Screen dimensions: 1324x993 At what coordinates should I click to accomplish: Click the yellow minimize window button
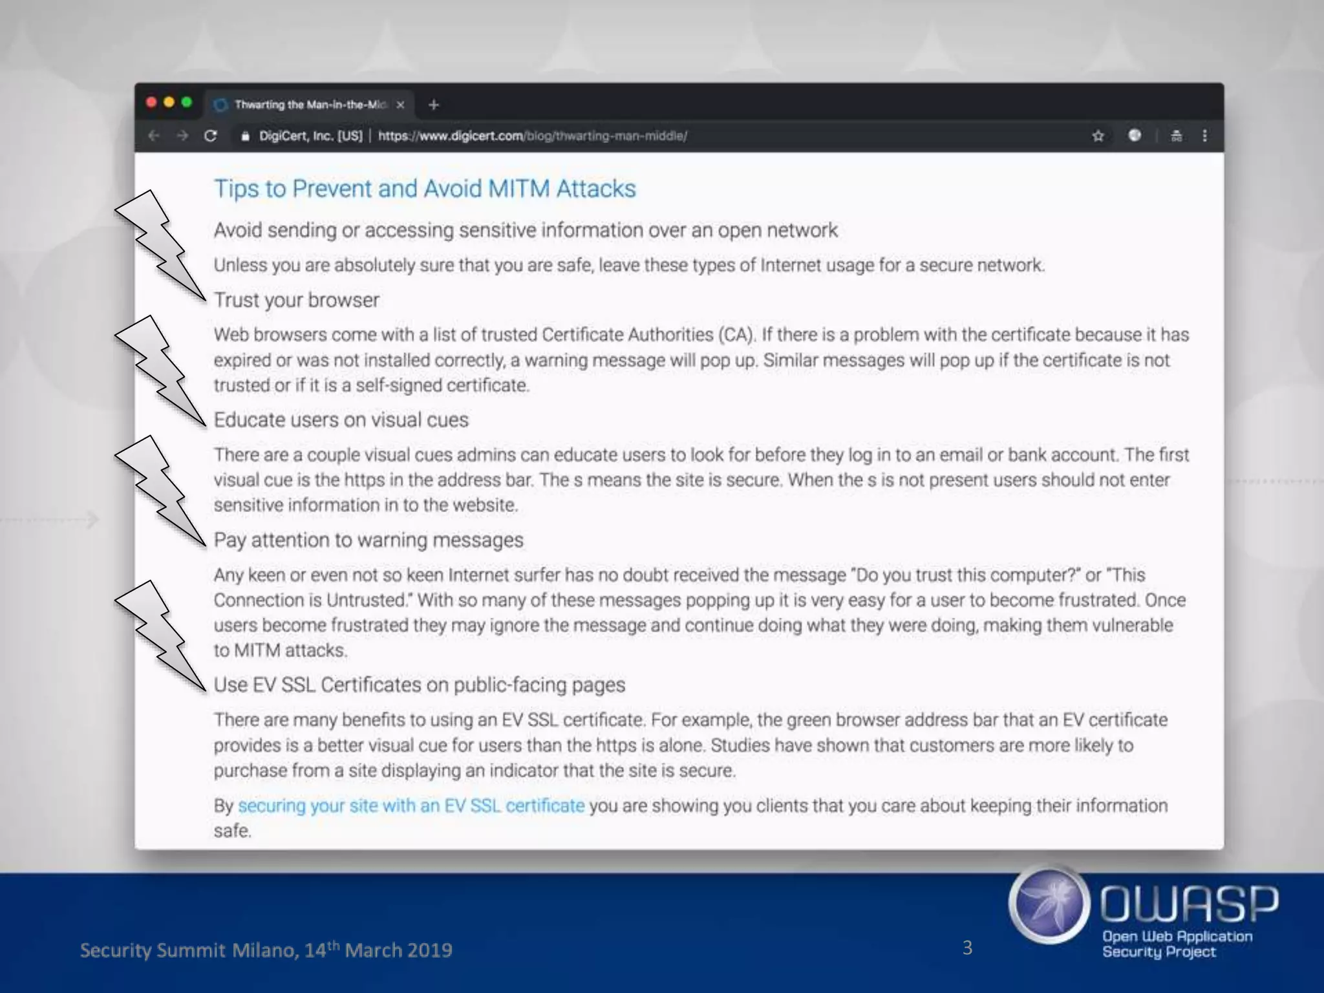coord(169,102)
